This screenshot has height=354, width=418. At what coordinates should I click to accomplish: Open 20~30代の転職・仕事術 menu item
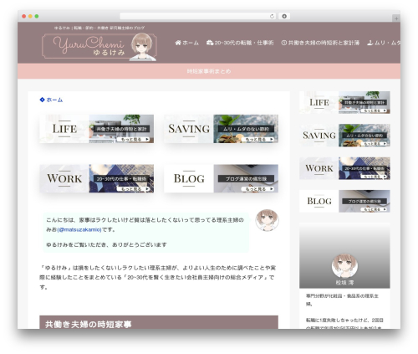pyautogui.click(x=240, y=43)
